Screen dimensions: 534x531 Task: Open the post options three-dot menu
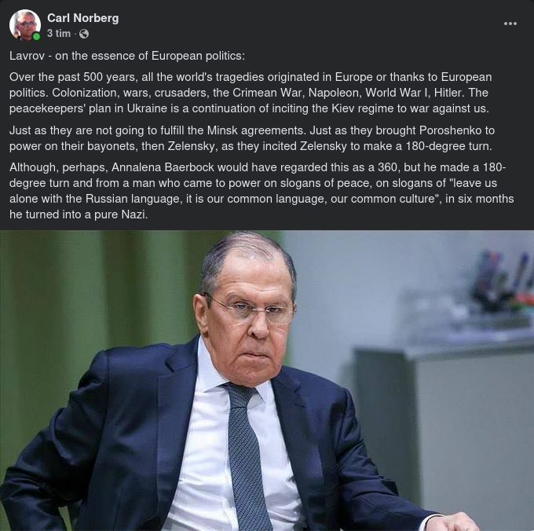(510, 24)
